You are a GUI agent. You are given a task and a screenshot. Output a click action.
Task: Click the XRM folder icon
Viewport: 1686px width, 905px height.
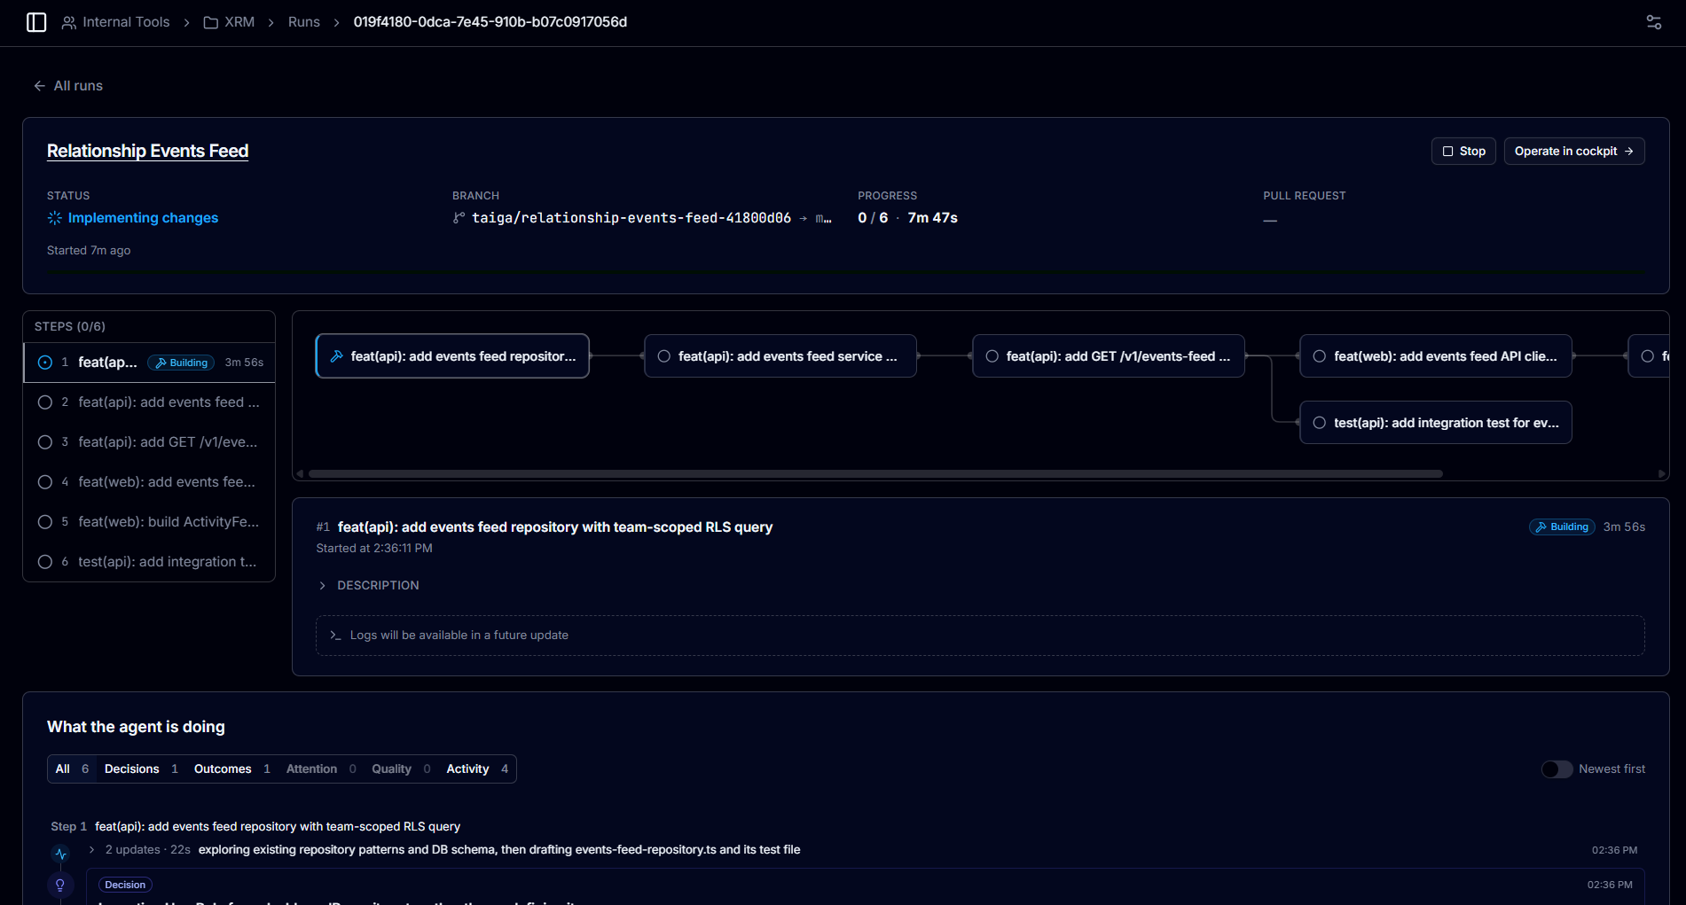(x=211, y=22)
